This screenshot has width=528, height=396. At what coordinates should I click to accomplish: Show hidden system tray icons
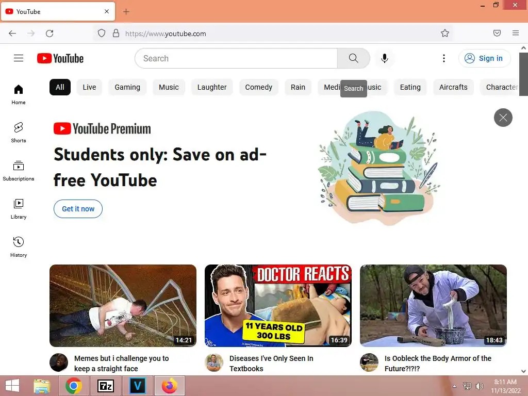pos(455,386)
